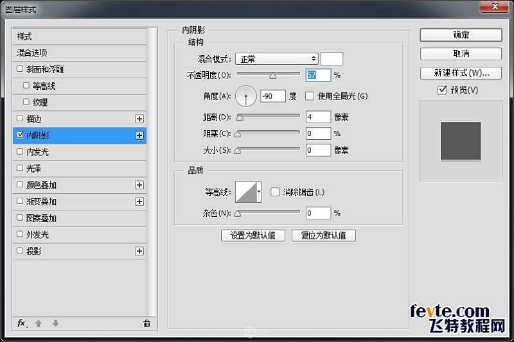
Task: Select the 外发光 row label
Action: tap(38, 235)
